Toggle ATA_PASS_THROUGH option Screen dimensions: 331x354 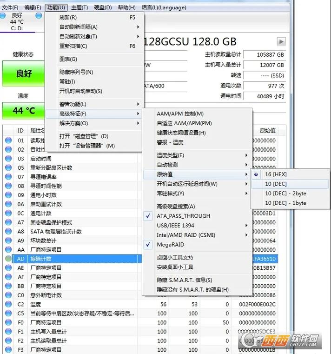197,216
